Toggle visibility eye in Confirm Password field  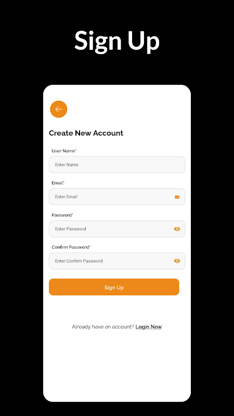point(177,261)
